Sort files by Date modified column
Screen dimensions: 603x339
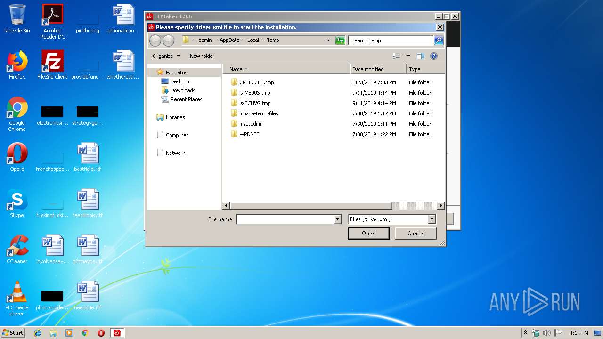(378, 69)
